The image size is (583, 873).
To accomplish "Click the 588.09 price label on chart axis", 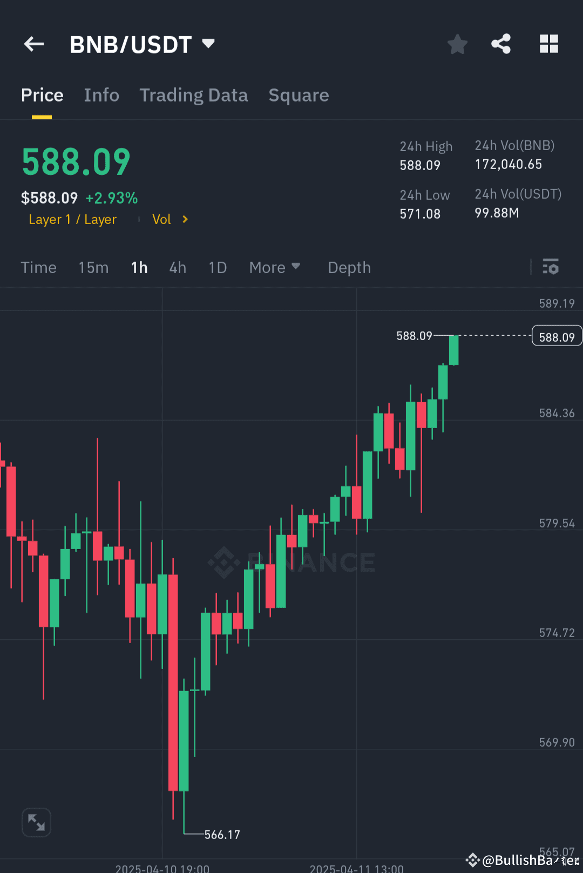I will [557, 336].
